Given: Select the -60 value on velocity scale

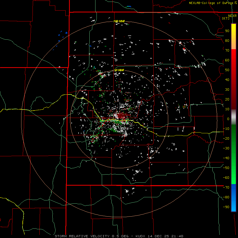Looking at the screenshot, I should point(226,178).
